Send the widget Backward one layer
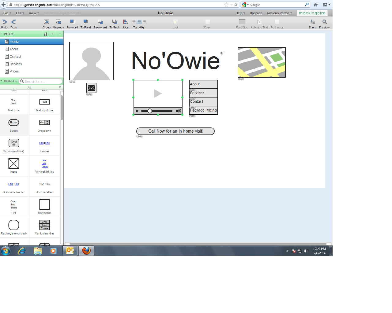Viewport: 392px width, 313px height. pyautogui.click(x=100, y=24)
